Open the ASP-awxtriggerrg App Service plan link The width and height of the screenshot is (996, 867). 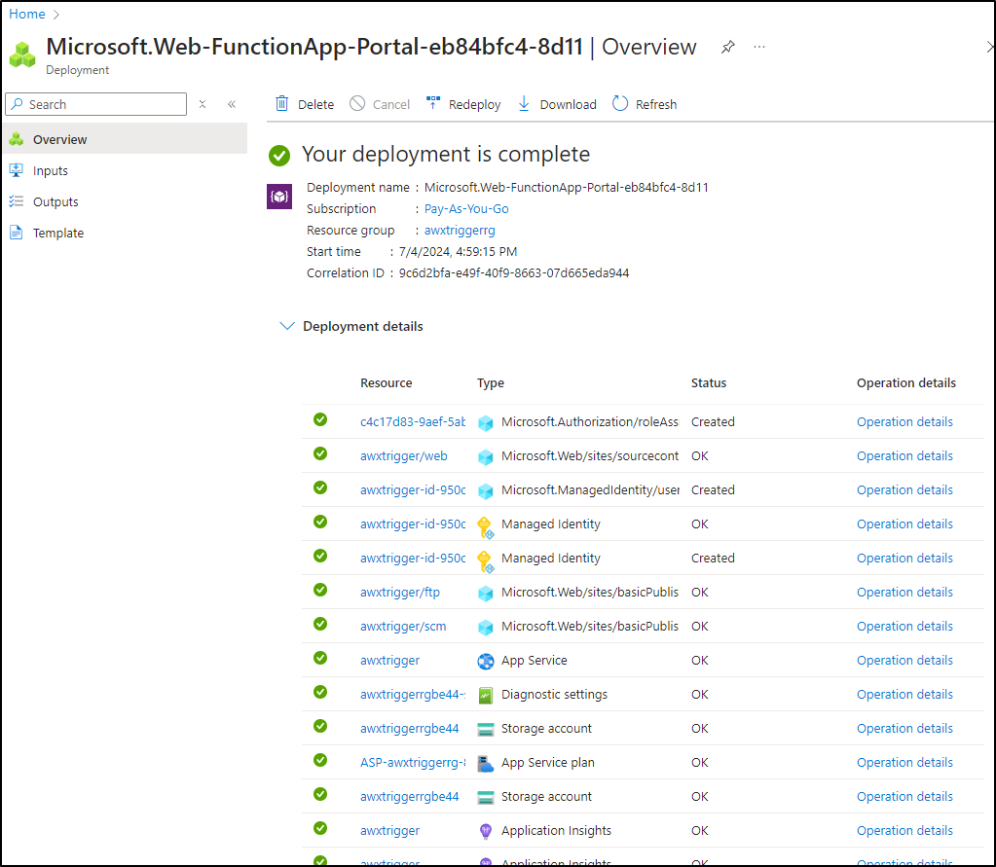[x=413, y=762]
